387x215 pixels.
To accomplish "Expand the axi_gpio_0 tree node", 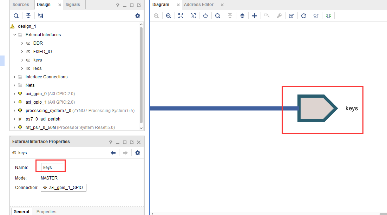I will point(14,94).
